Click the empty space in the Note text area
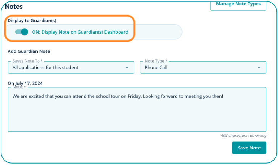 [137, 116]
